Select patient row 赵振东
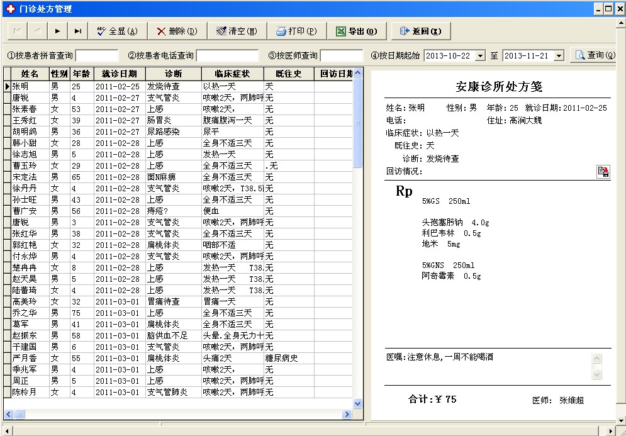 coord(178,335)
